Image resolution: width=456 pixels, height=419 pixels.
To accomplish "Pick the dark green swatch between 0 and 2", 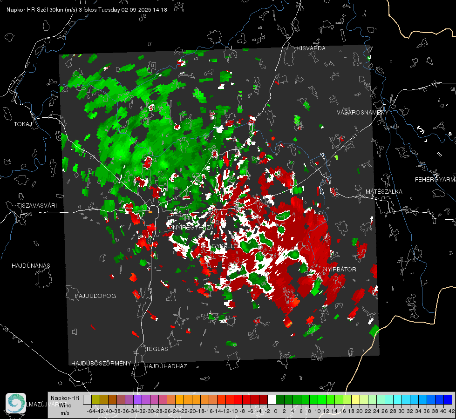I will 280,399.
